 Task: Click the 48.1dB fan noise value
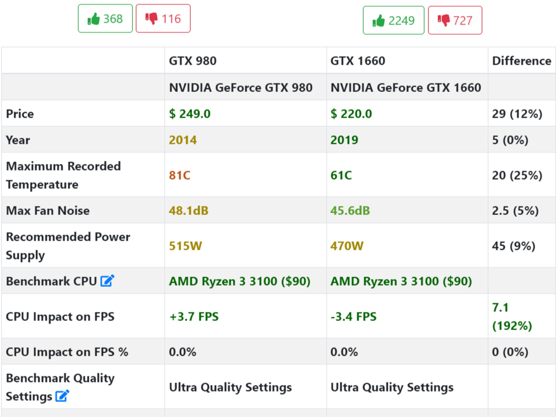pos(188,210)
